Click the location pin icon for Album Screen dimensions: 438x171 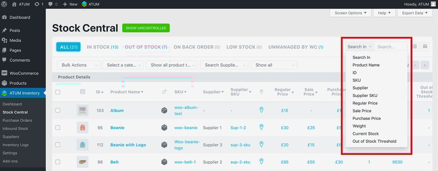261,110
